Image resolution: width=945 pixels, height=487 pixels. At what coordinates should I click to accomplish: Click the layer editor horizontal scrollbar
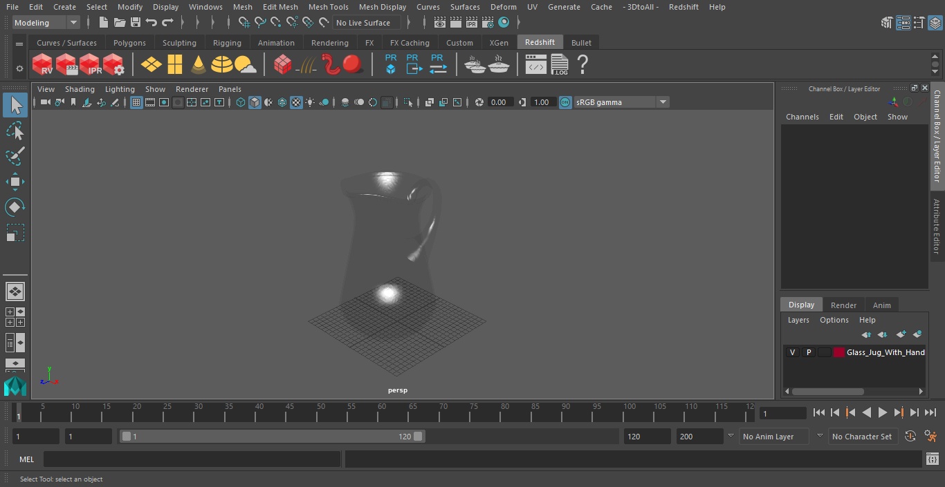(x=827, y=391)
